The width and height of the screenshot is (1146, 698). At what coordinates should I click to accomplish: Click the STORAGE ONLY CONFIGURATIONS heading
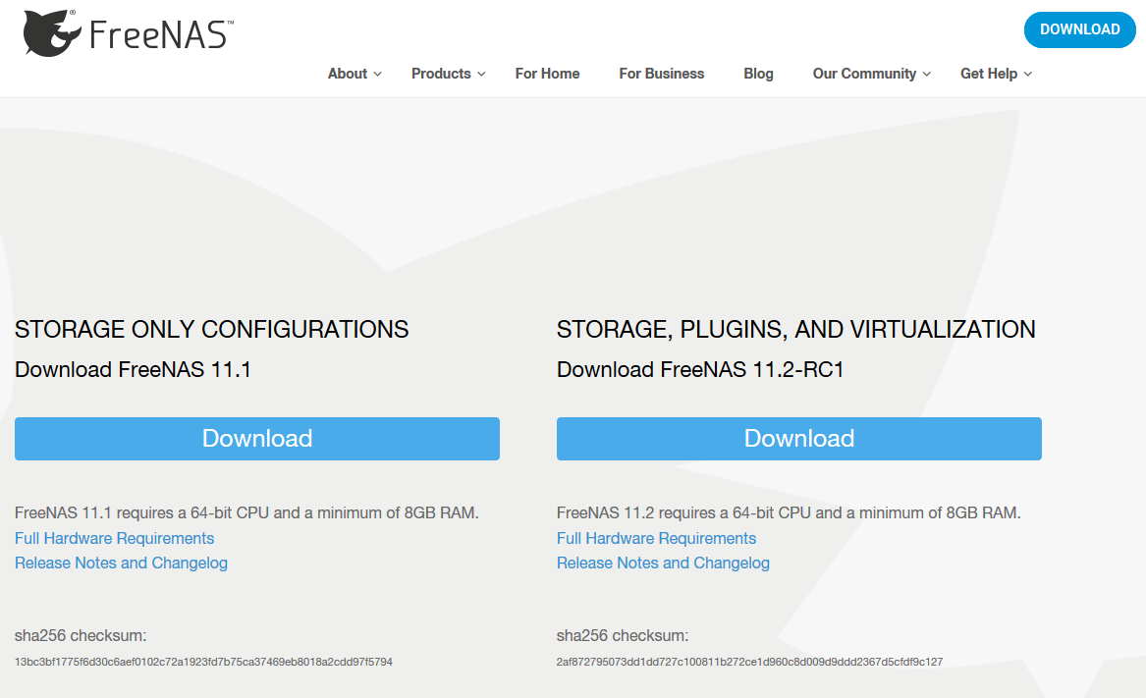tap(211, 330)
